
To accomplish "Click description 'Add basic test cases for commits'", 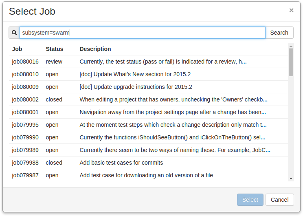I will (x=121, y=163).
